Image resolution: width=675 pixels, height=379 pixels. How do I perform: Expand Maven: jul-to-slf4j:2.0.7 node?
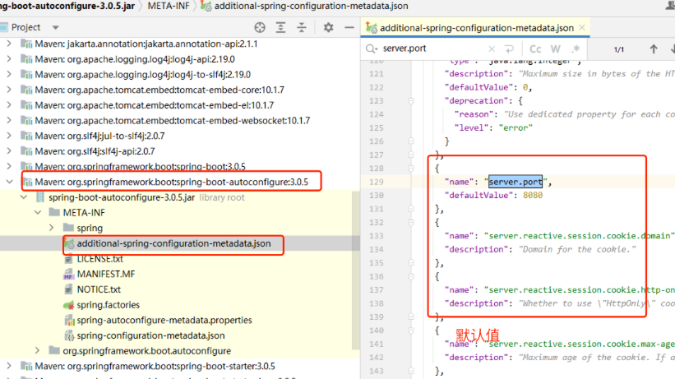9,136
